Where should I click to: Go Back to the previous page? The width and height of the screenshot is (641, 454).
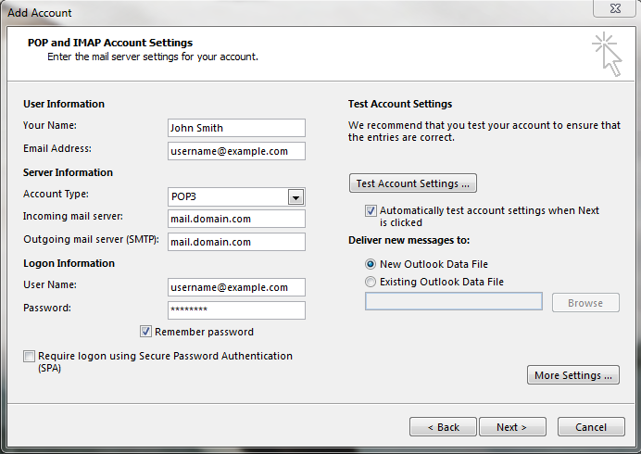pyautogui.click(x=443, y=427)
